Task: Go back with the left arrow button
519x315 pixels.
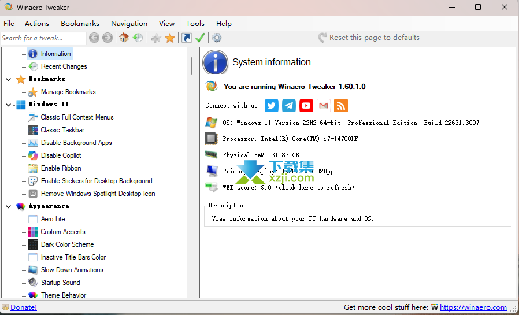Action: tap(94, 38)
